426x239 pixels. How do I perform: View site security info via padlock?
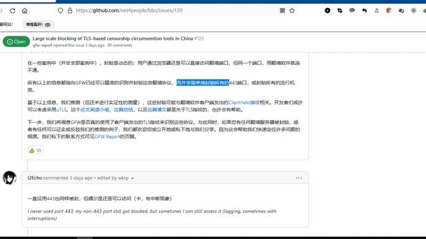click(x=70, y=11)
